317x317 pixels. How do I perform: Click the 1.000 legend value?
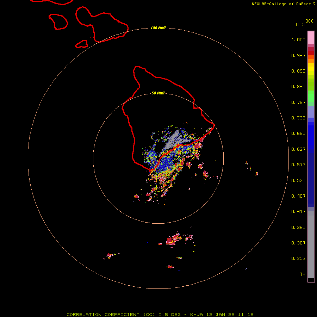[298, 39]
